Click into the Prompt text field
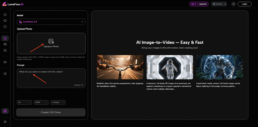The width and height of the screenshot is (258, 127). point(51,78)
